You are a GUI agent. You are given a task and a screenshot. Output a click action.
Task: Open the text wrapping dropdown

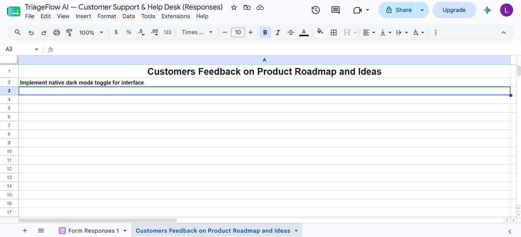(x=402, y=32)
